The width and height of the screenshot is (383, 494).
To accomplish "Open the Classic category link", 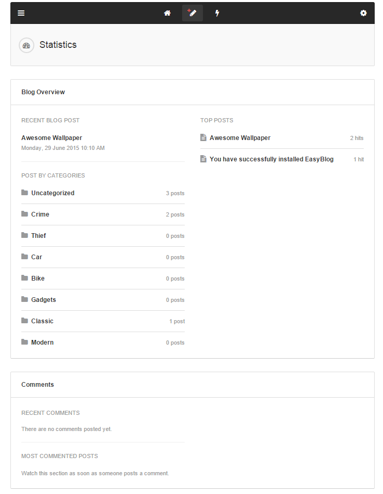I will tap(42, 321).
